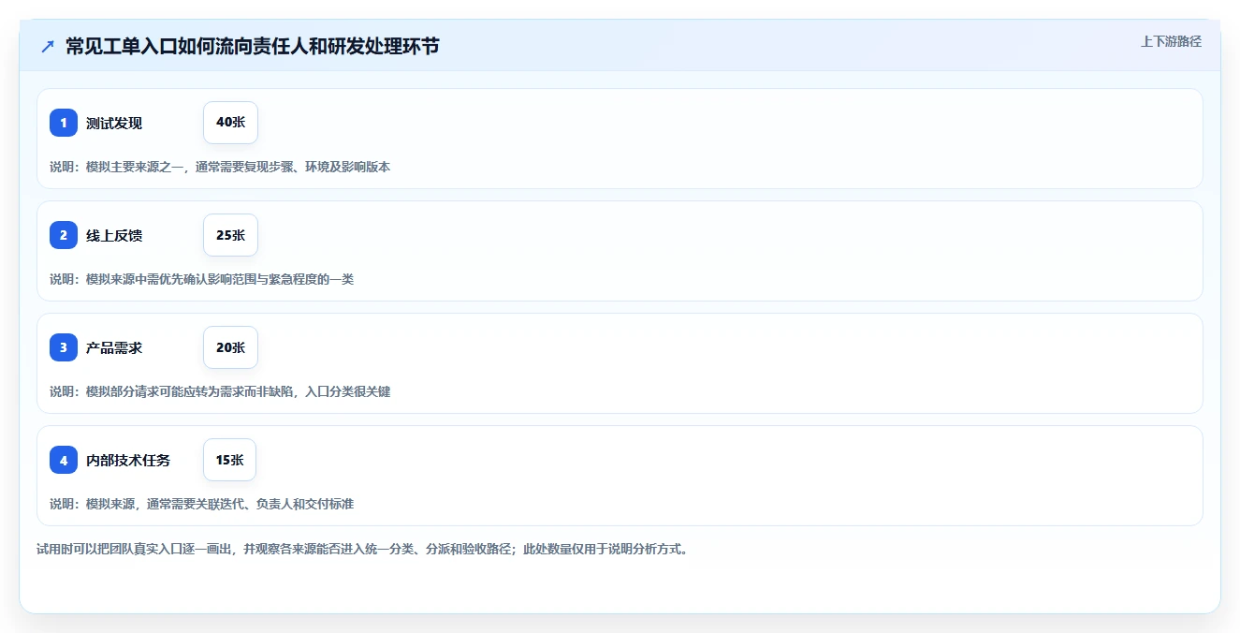The height and width of the screenshot is (633, 1240).
Task: Click the 20张 count chip
Action: click(230, 347)
